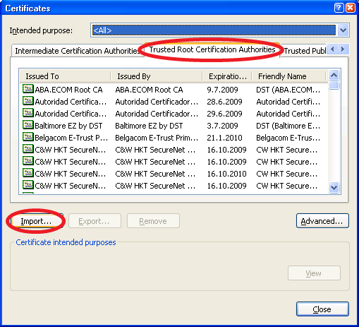Click the list scrollbar up arrow
The height and width of the screenshot is (327, 359).
pyautogui.click(x=334, y=75)
